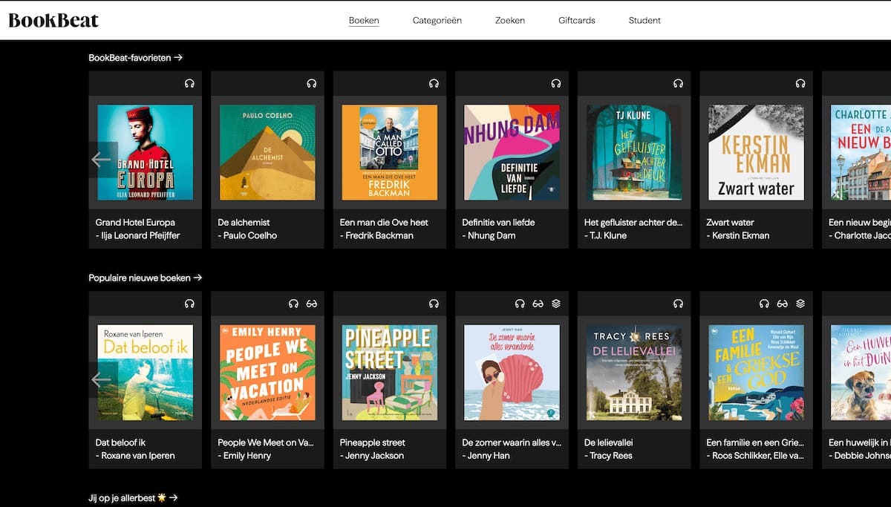The width and height of the screenshot is (891, 507).
Task: Click headphones icon on Een man die Ove heet
Action: (x=434, y=83)
